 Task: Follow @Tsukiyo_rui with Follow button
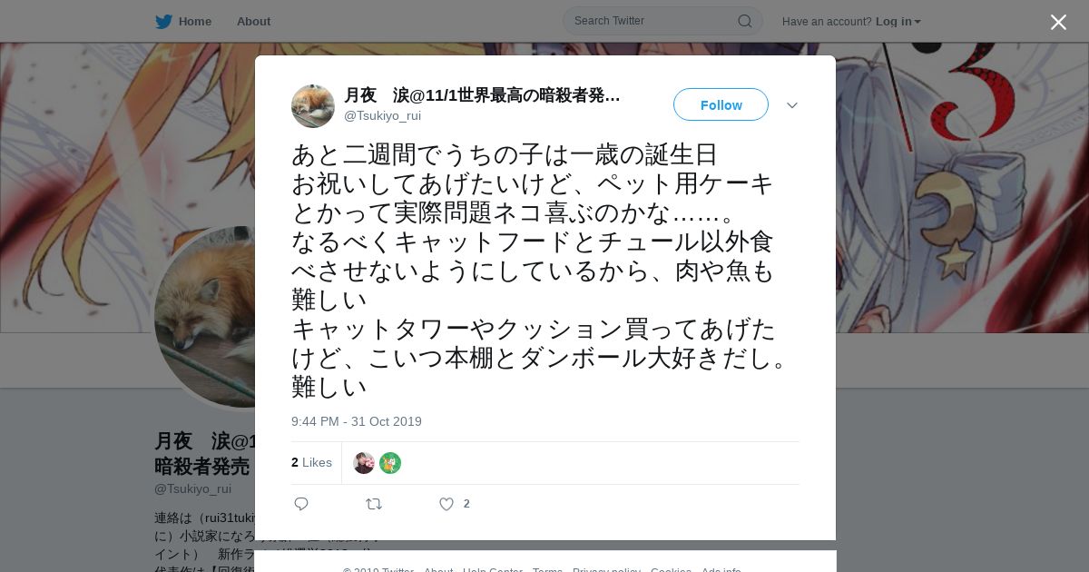click(721, 104)
